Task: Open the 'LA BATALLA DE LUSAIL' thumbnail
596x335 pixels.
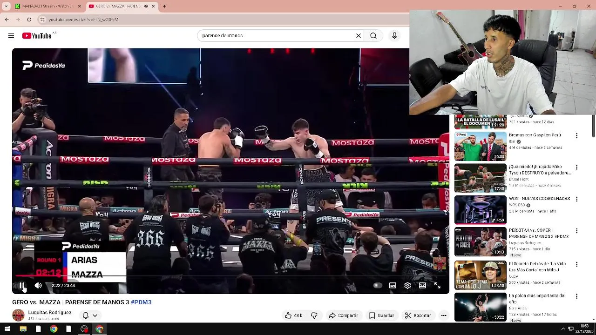Action: 480,122
